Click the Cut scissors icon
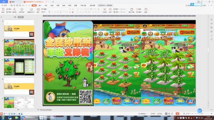Viewport: 214px width, 120px height. click(7, 9)
